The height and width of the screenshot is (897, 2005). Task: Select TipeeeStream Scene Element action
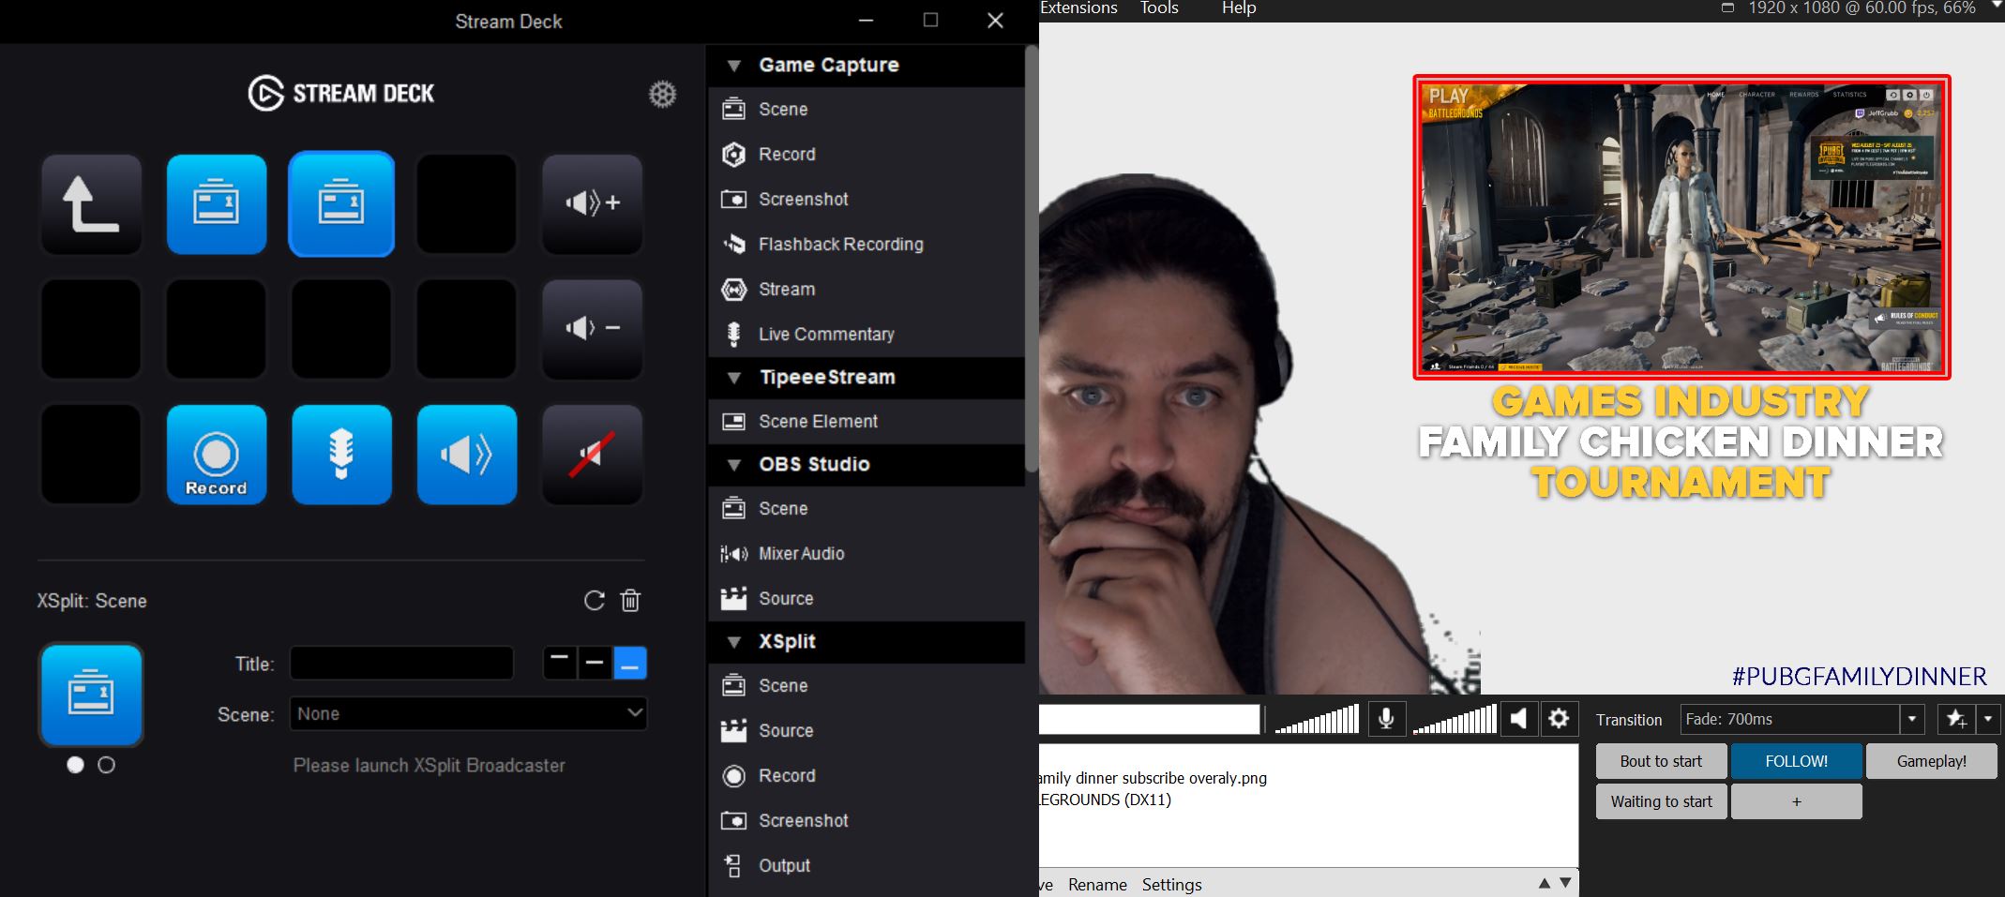pyautogui.click(x=866, y=422)
